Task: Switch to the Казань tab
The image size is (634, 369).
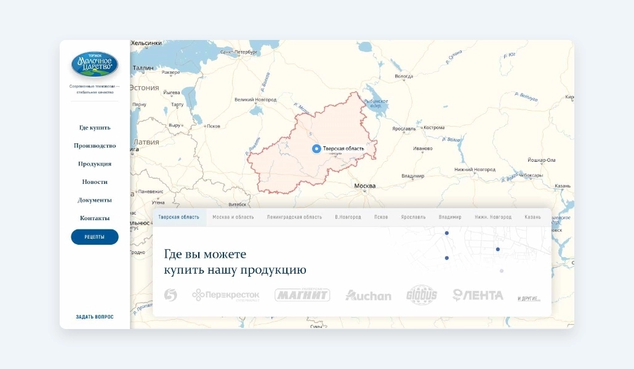Action: pyautogui.click(x=533, y=217)
